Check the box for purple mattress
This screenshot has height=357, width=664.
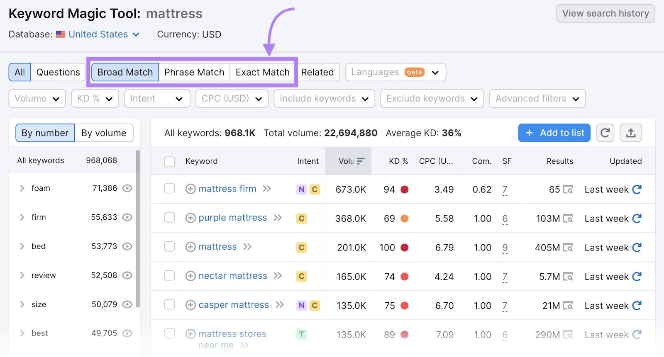(169, 218)
